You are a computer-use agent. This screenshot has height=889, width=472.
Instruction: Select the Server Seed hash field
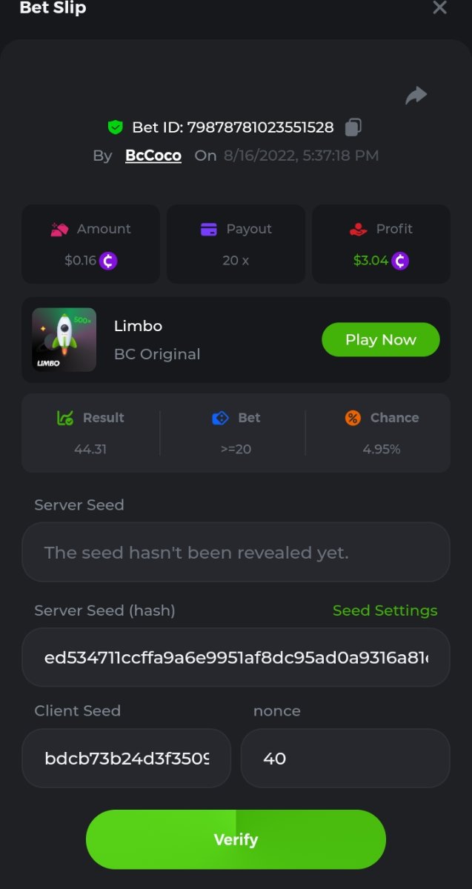click(236, 658)
